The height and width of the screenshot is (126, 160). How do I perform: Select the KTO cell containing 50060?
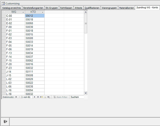tap(34, 23)
